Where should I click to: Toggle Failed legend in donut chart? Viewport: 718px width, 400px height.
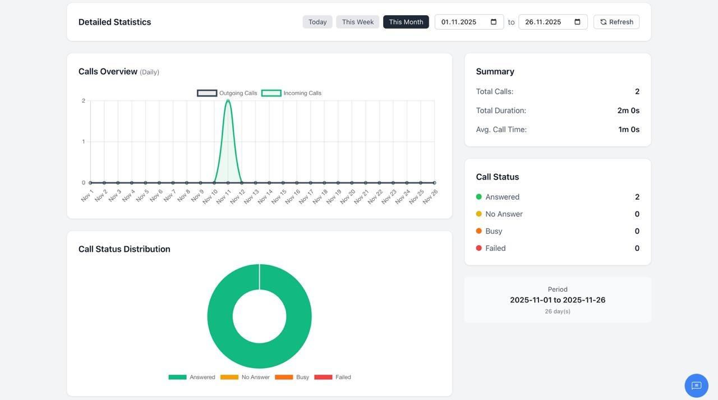pyautogui.click(x=333, y=377)
